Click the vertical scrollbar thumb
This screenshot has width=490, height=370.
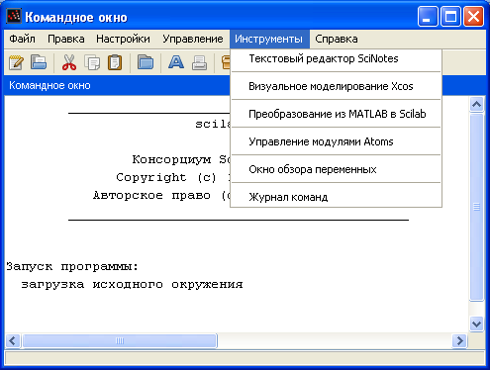[x=476, y=207]
